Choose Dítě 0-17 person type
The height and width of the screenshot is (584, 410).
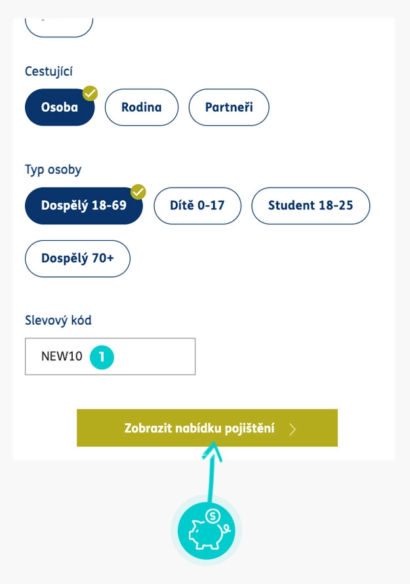pos(197,205)
